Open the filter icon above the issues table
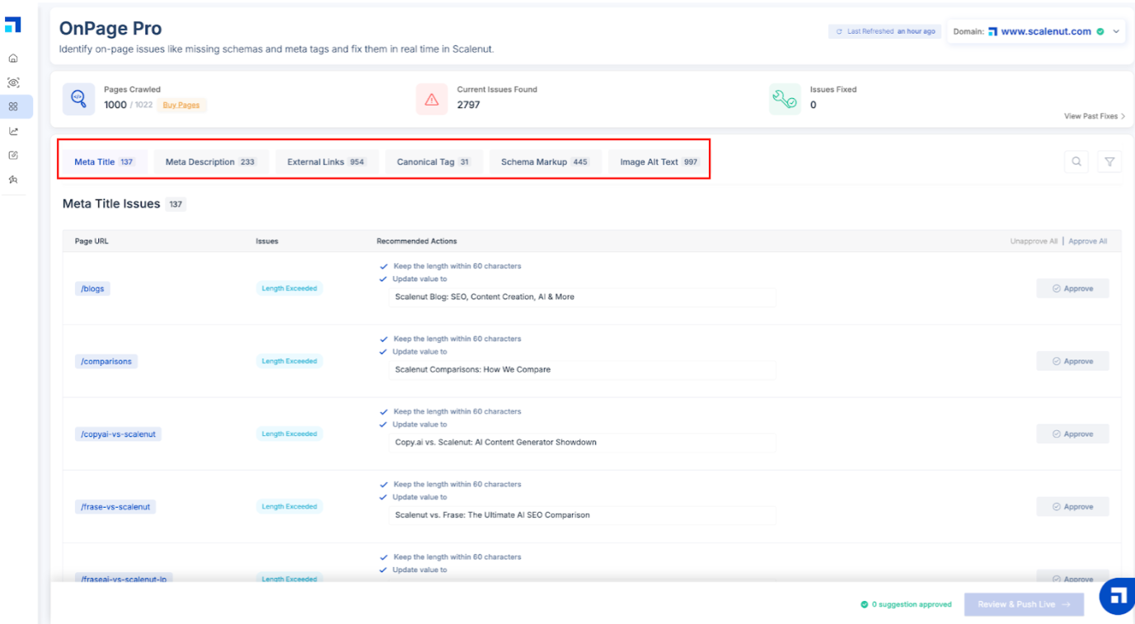Image resolution: width=1135 pixels, height=624 pixels. (1109, 162)
